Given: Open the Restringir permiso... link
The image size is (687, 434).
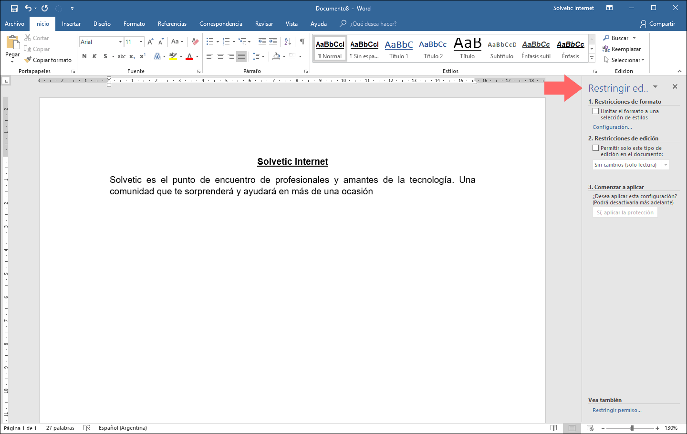Looking at the screenshot, I should click(617, 410).
